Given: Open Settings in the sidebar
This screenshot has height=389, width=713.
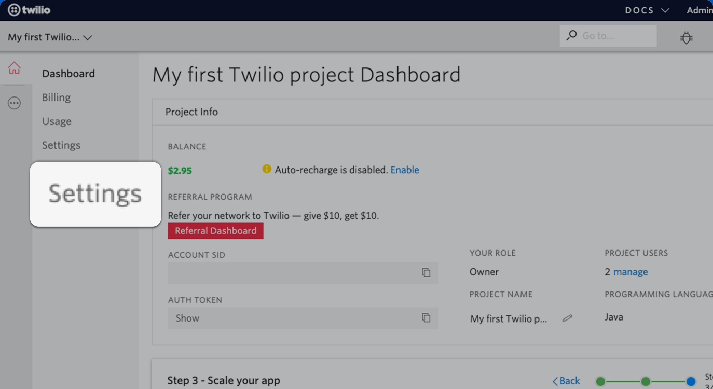Looking at the screenshot, I should coord(61,145).
